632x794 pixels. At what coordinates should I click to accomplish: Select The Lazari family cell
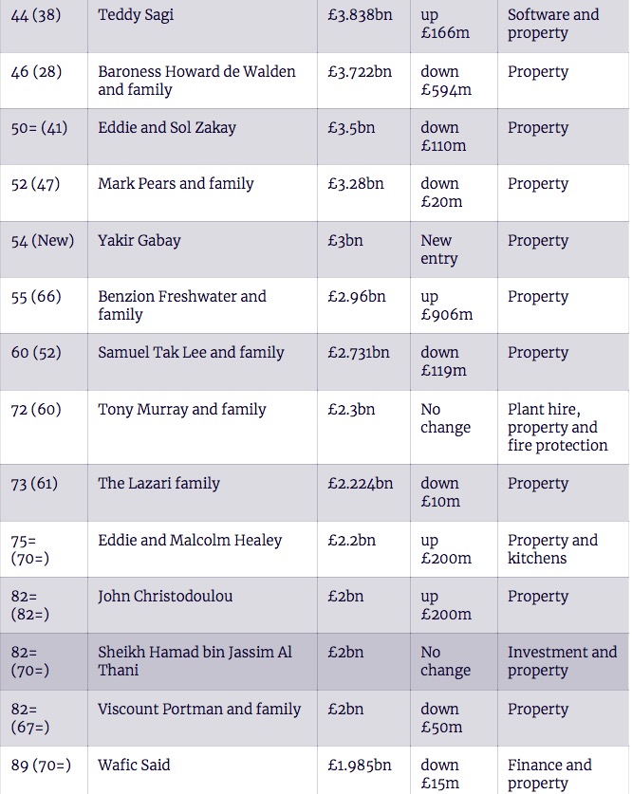158,484
